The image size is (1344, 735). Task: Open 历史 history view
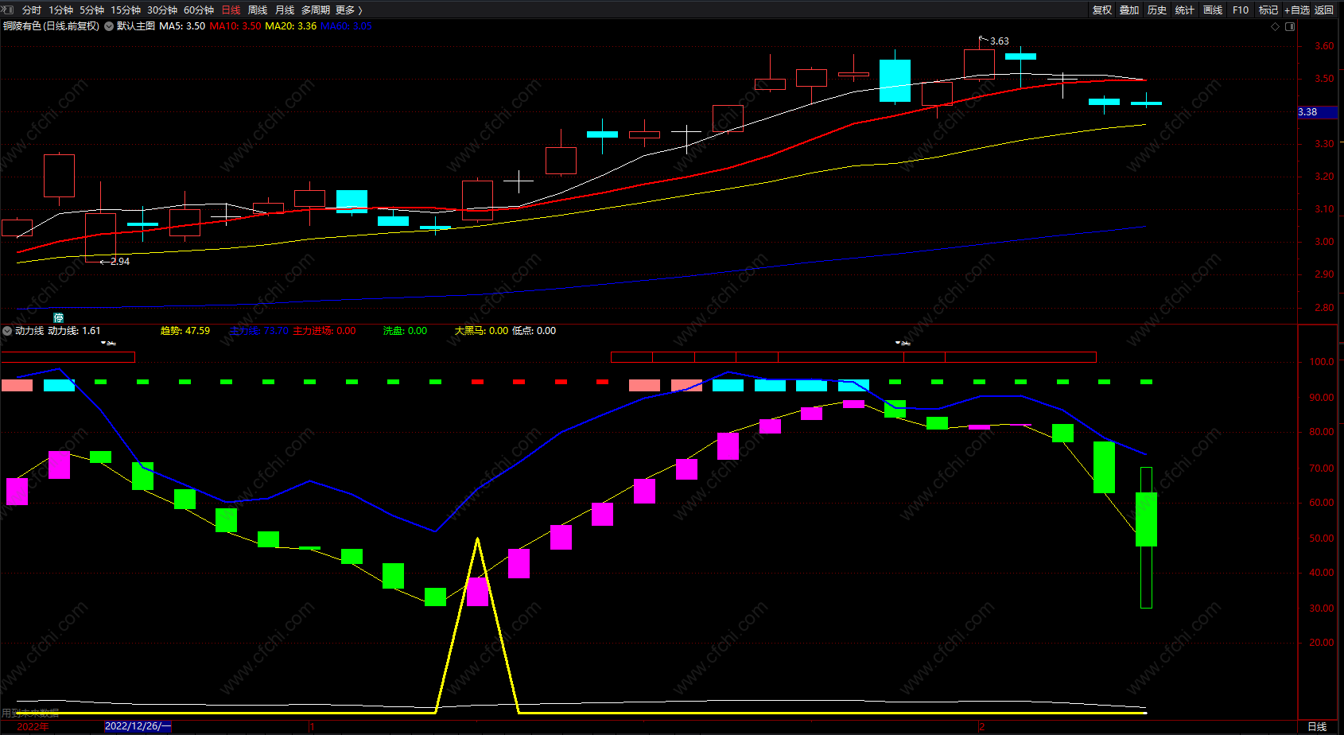coord(1157,10)
